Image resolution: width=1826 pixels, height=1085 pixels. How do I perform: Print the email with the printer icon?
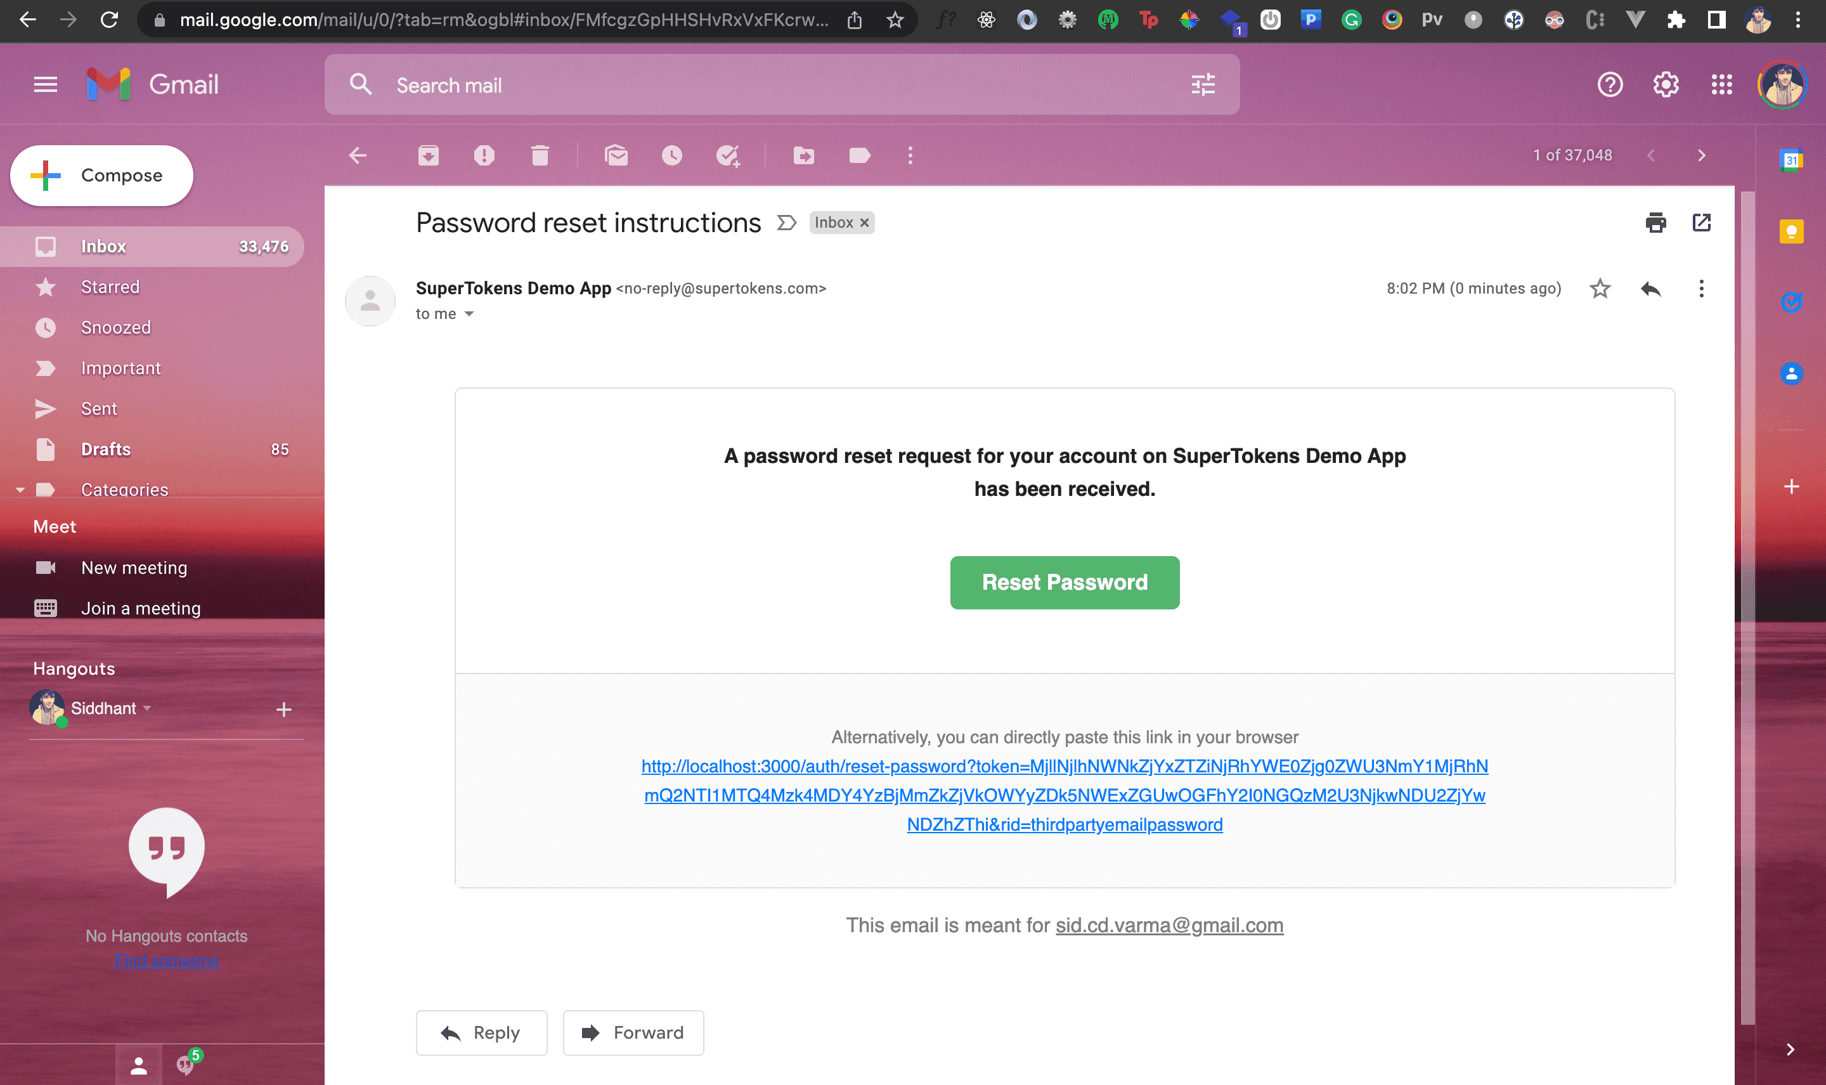pos(1655,223)
